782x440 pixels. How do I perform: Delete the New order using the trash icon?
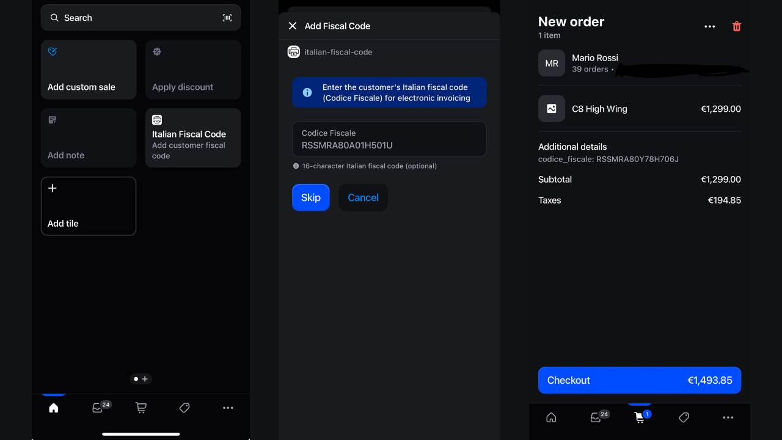pyautogui.click(x=736, y=26)
